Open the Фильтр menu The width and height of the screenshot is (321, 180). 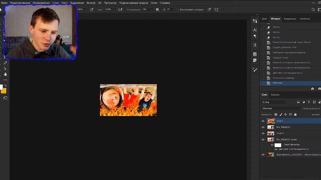coord(91,3)
